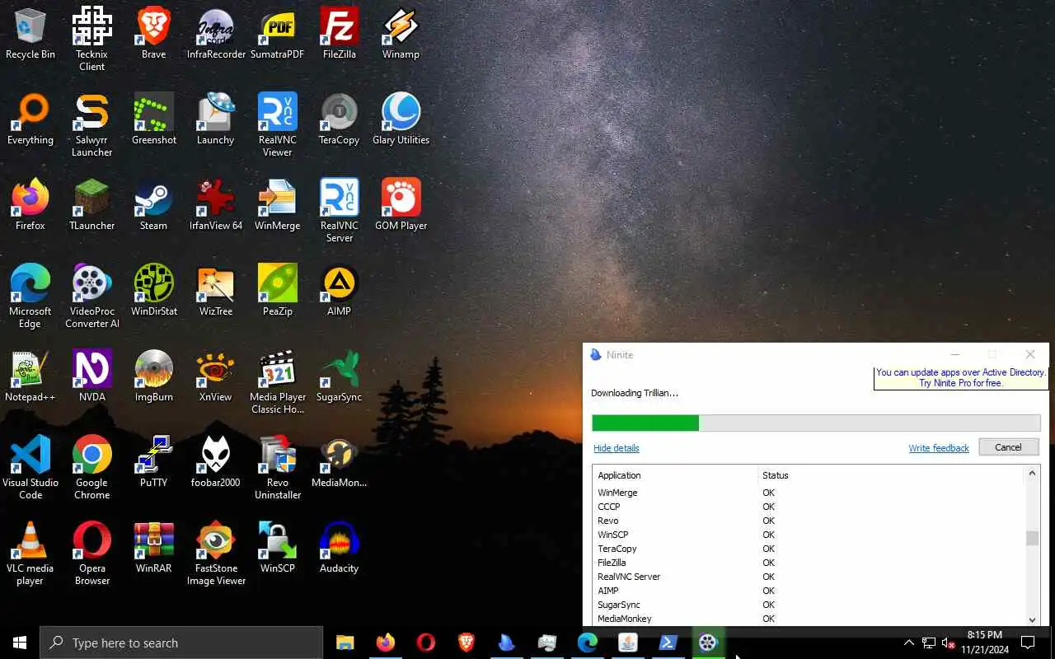1055x659 pixels.
Task: Open the Windows Start menu
Action: (x=20, y=643)
